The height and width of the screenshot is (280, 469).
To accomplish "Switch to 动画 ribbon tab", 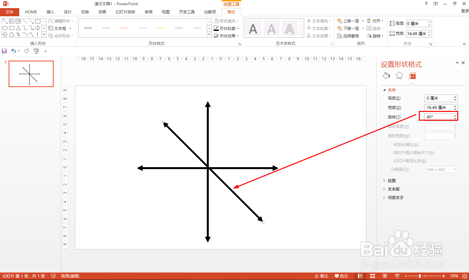I will pos(102,12).
